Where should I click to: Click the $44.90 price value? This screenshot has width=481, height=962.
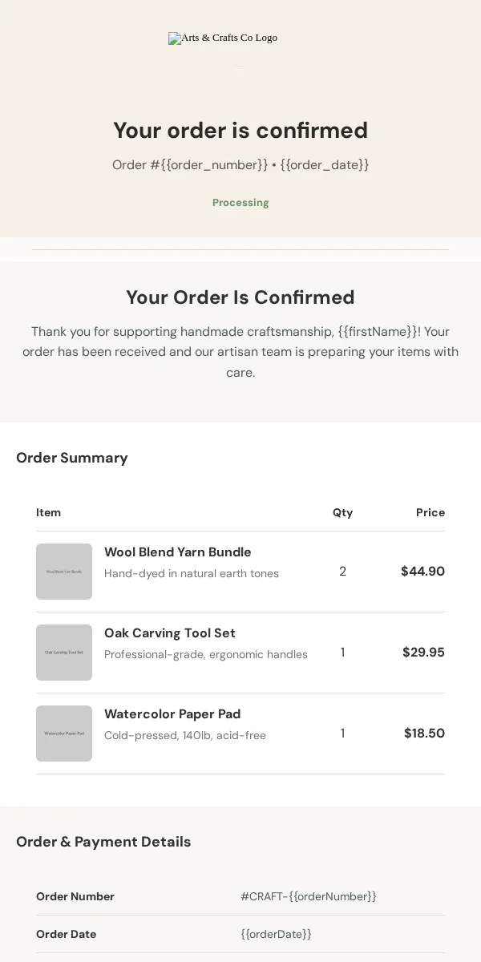pos(422,572)
